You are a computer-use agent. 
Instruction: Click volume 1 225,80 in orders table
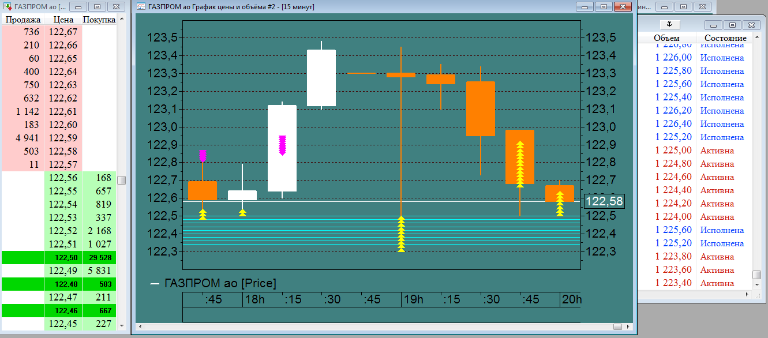tap(673, 71)
